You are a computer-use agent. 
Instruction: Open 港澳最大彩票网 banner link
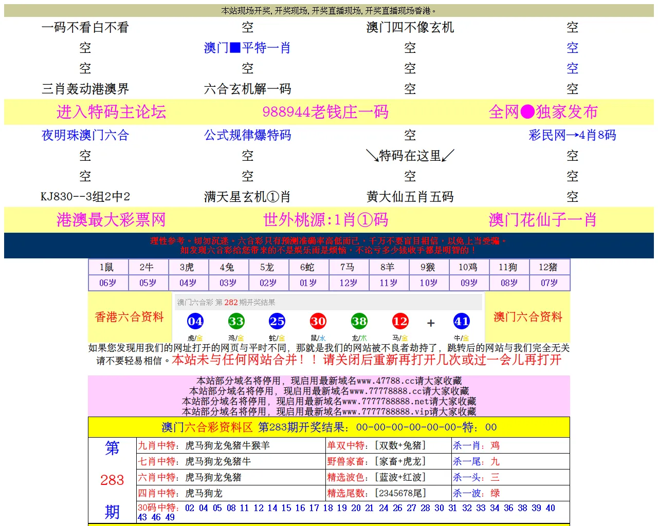click(111, 220)
